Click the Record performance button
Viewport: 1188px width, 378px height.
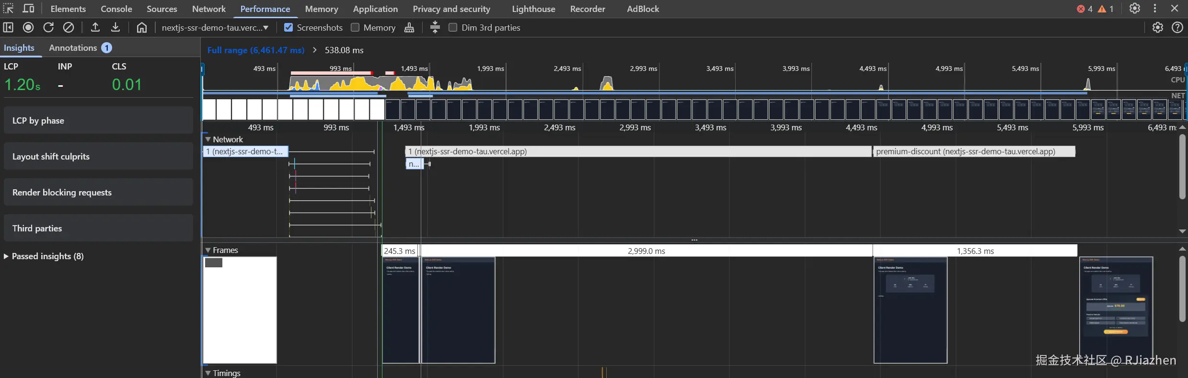click(x=28, y=28)
